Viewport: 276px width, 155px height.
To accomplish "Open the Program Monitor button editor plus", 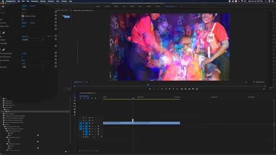I will coord(264,89).
